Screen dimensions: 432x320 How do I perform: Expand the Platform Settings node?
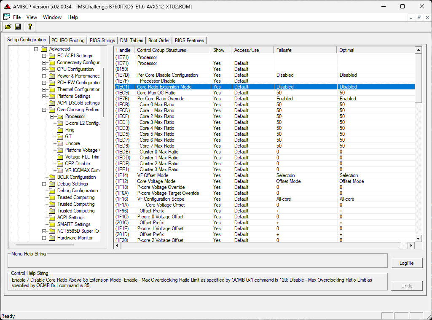[44, 96]
